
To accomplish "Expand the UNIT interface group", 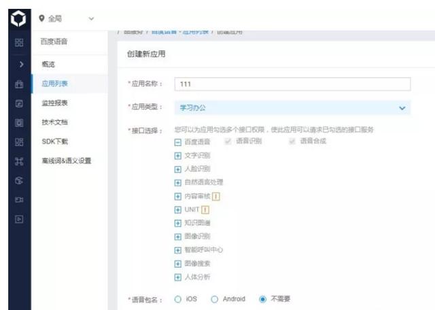I will [178, 210].
